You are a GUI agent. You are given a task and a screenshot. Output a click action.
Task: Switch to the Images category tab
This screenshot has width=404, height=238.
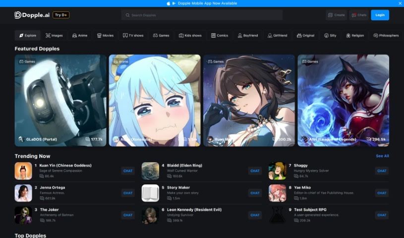[54, 36]
